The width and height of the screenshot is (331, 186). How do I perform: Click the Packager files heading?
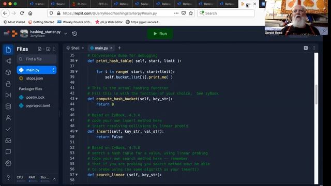coord(31,89)
